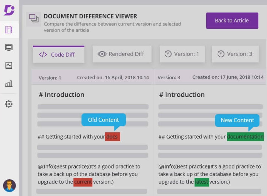
Task: Open the Version: 1 selector
Action: pyautogui.click(x=182, y=54)
